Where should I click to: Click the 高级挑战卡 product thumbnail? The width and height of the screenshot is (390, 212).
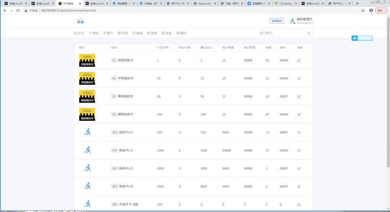pos(87,97)
